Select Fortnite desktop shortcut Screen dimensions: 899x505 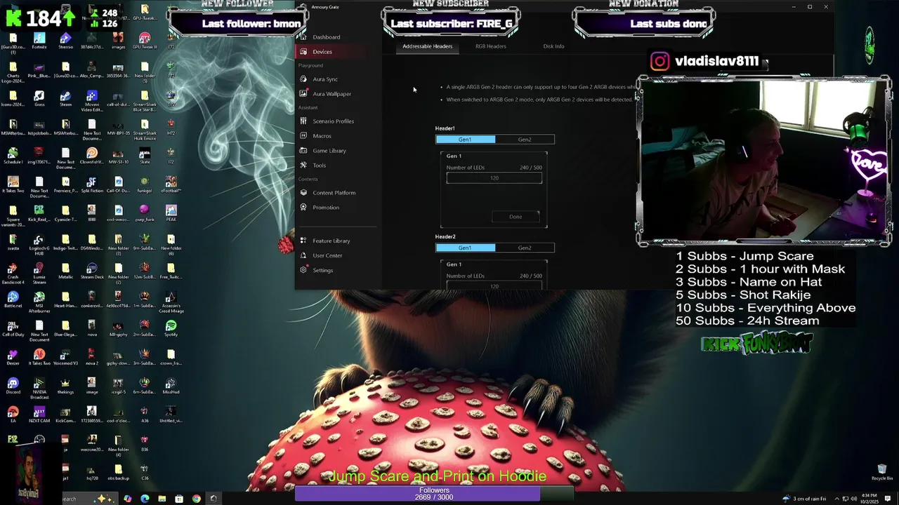pos(39,41)
